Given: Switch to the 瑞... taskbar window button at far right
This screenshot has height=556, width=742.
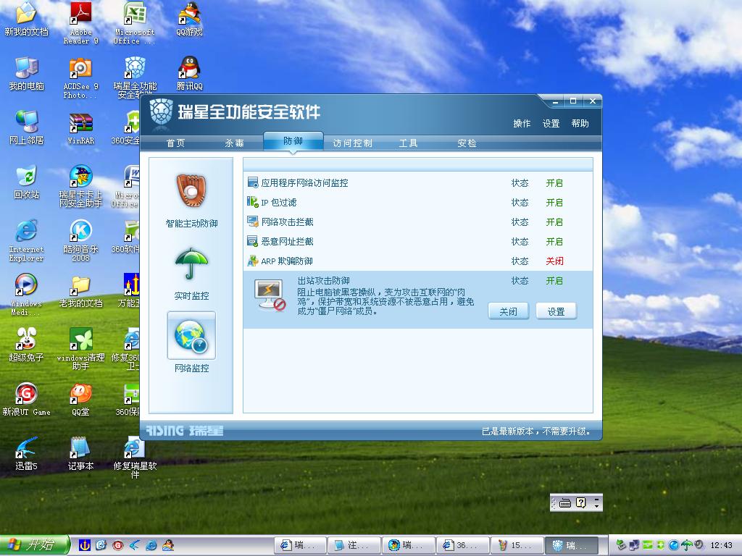Looking at the screenshot, I should pos(572,545).
